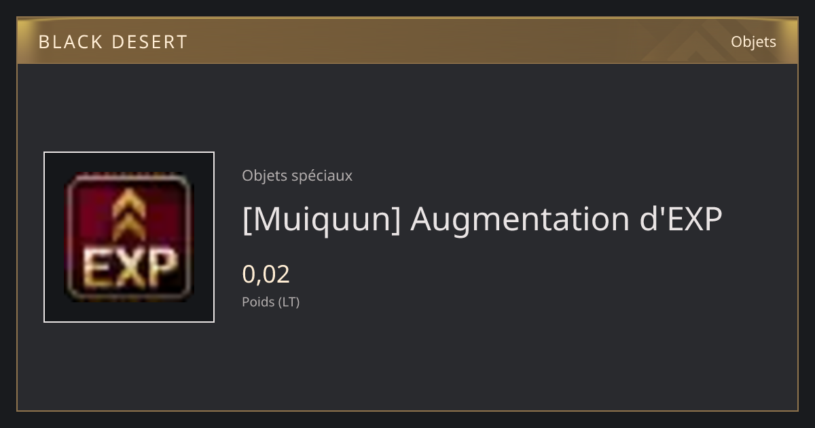
Task: Click the 0,02 weight value
Action: [266, 274]
